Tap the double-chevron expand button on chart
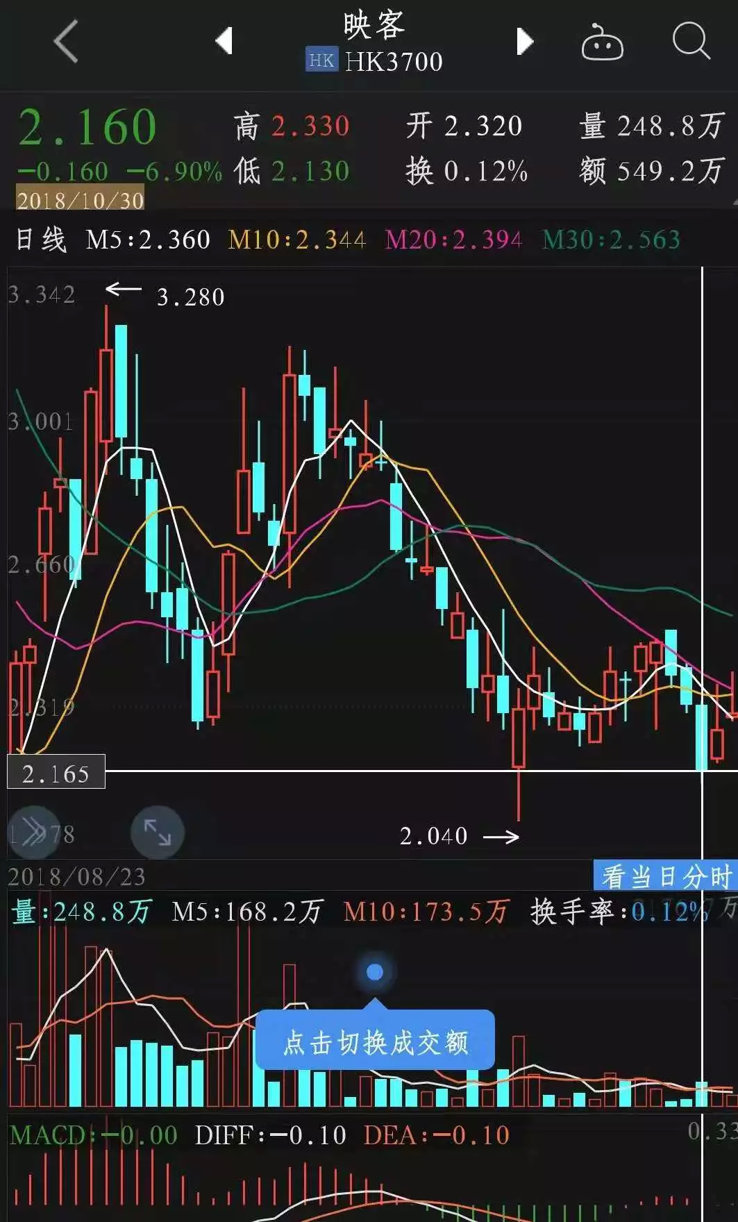 33,832
